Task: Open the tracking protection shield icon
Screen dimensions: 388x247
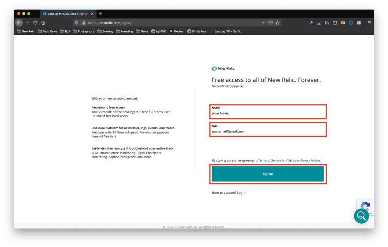Action: (x=76, y=22)
